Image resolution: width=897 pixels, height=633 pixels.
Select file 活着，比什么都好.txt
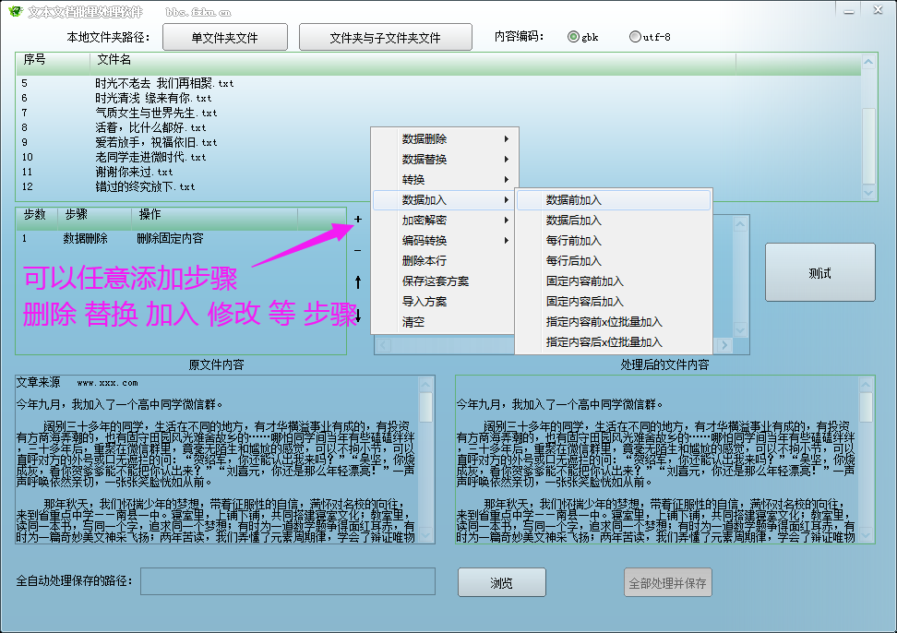click(x=150, y=128)
